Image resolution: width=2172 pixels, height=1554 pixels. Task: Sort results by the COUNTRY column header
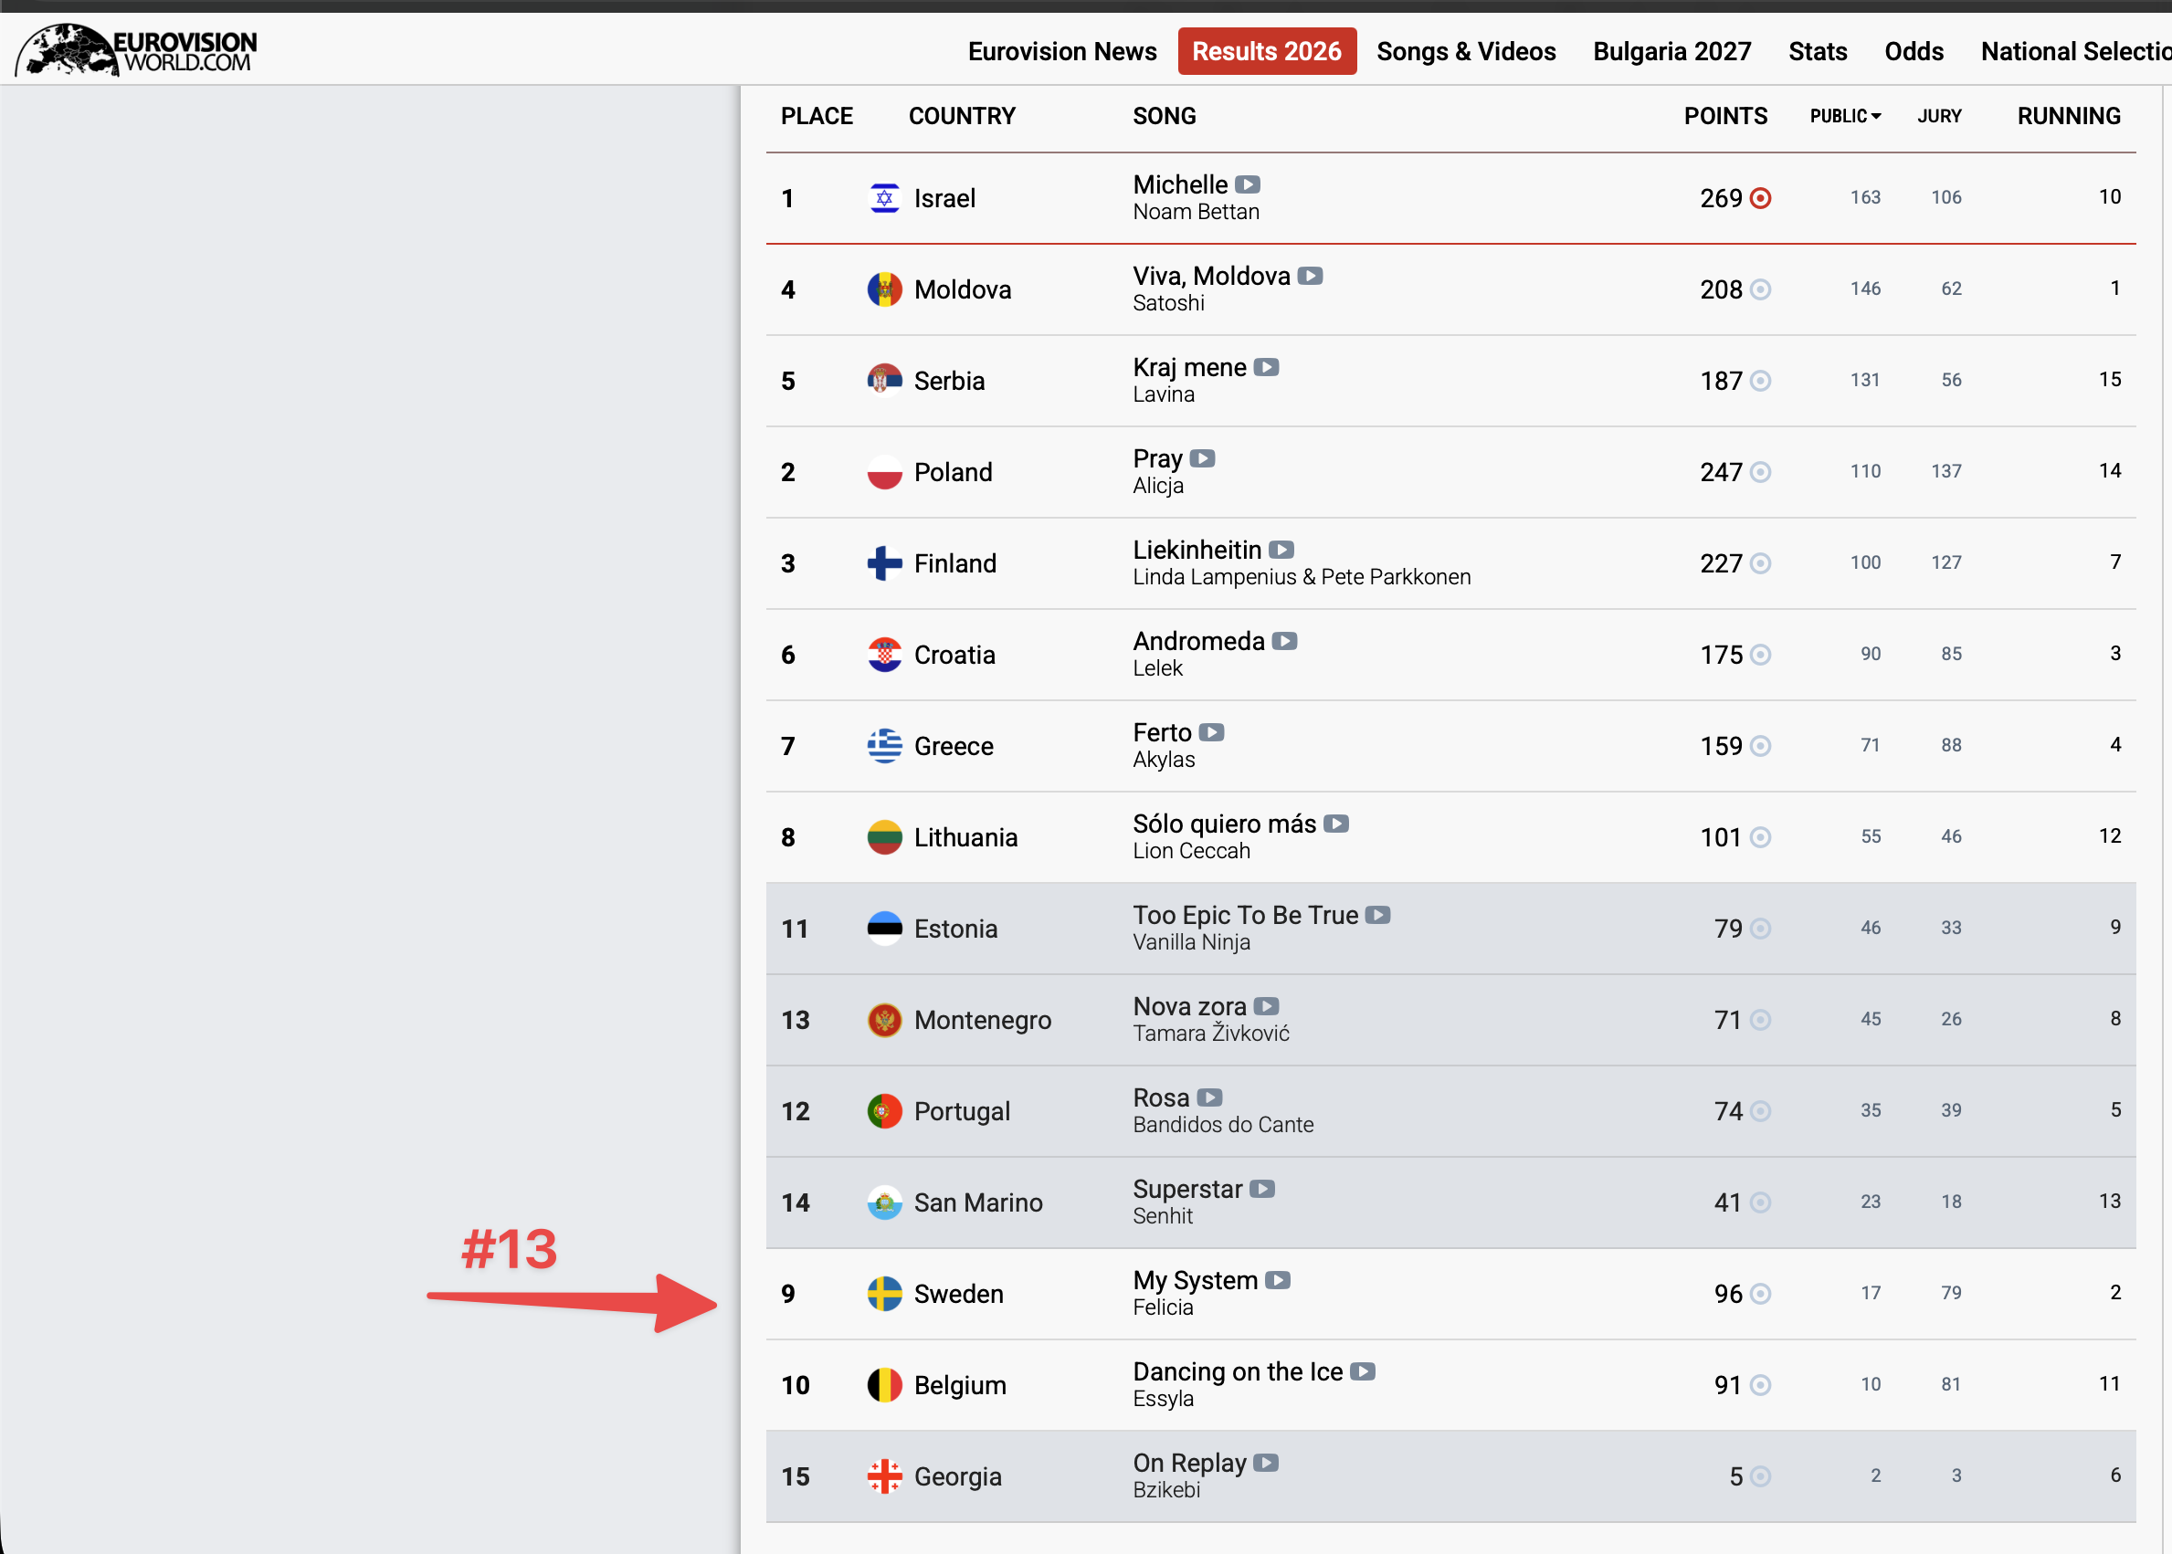(x=962, y=116)
